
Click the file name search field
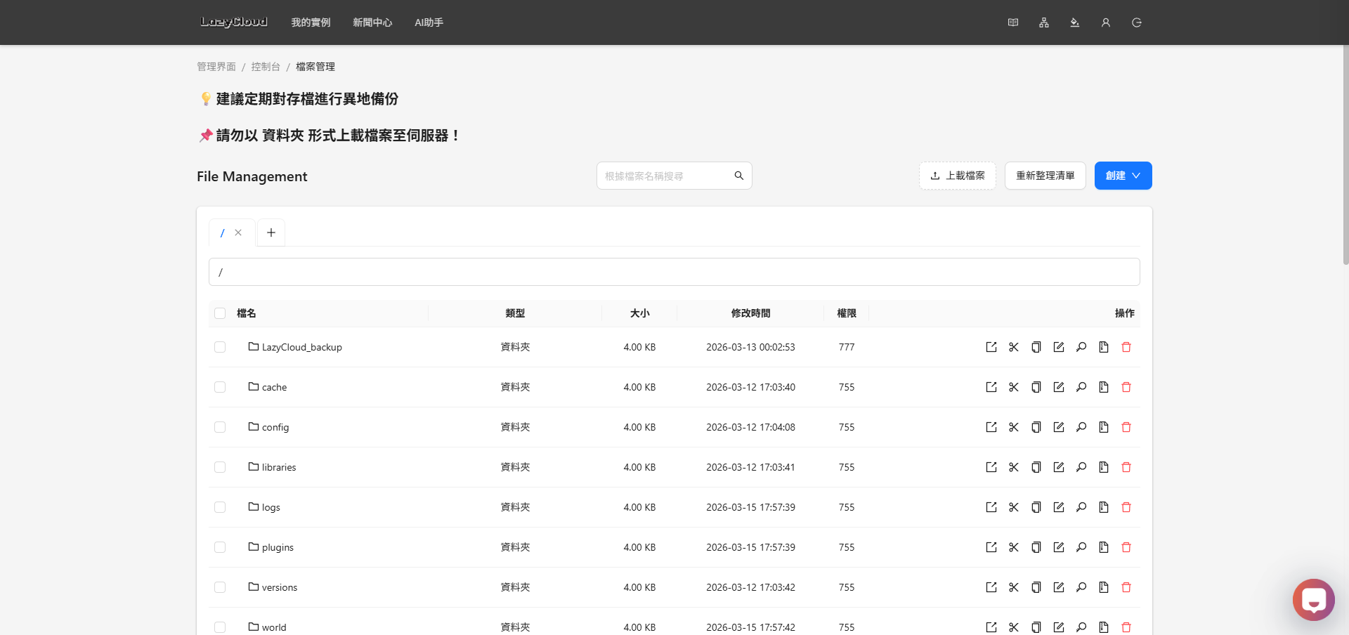coord(664,176)
